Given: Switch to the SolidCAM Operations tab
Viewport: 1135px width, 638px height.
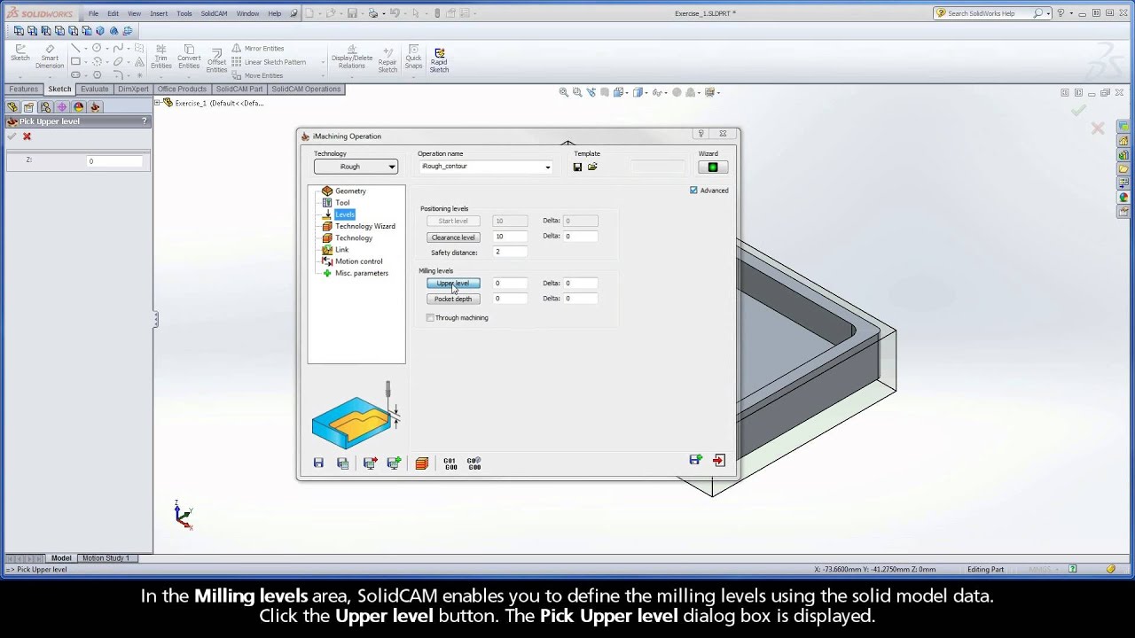Looking at the screenshot, I should (306, 89).
